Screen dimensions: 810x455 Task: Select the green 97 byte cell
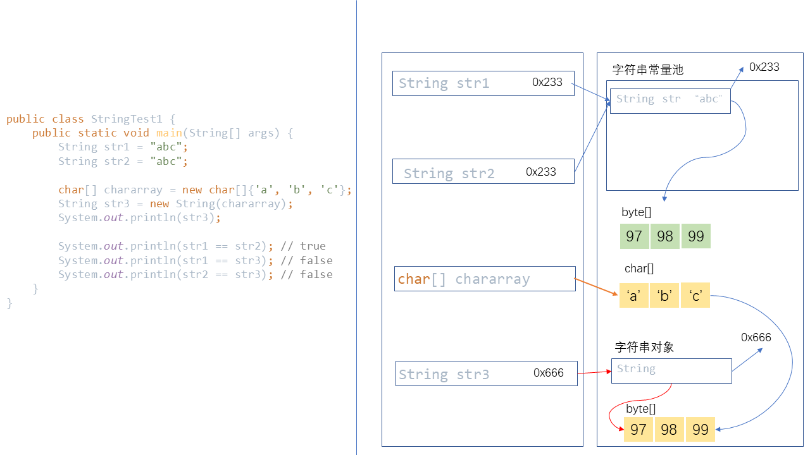point(635,236)
